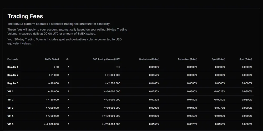Click the 0.0400% derivatives maker fee in Regular 3

[x=154, y=83]
